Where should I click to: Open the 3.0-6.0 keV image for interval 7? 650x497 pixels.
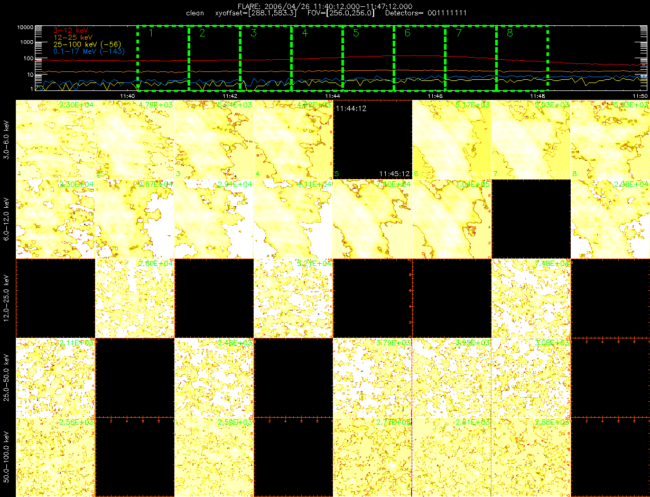pos(531,140)
